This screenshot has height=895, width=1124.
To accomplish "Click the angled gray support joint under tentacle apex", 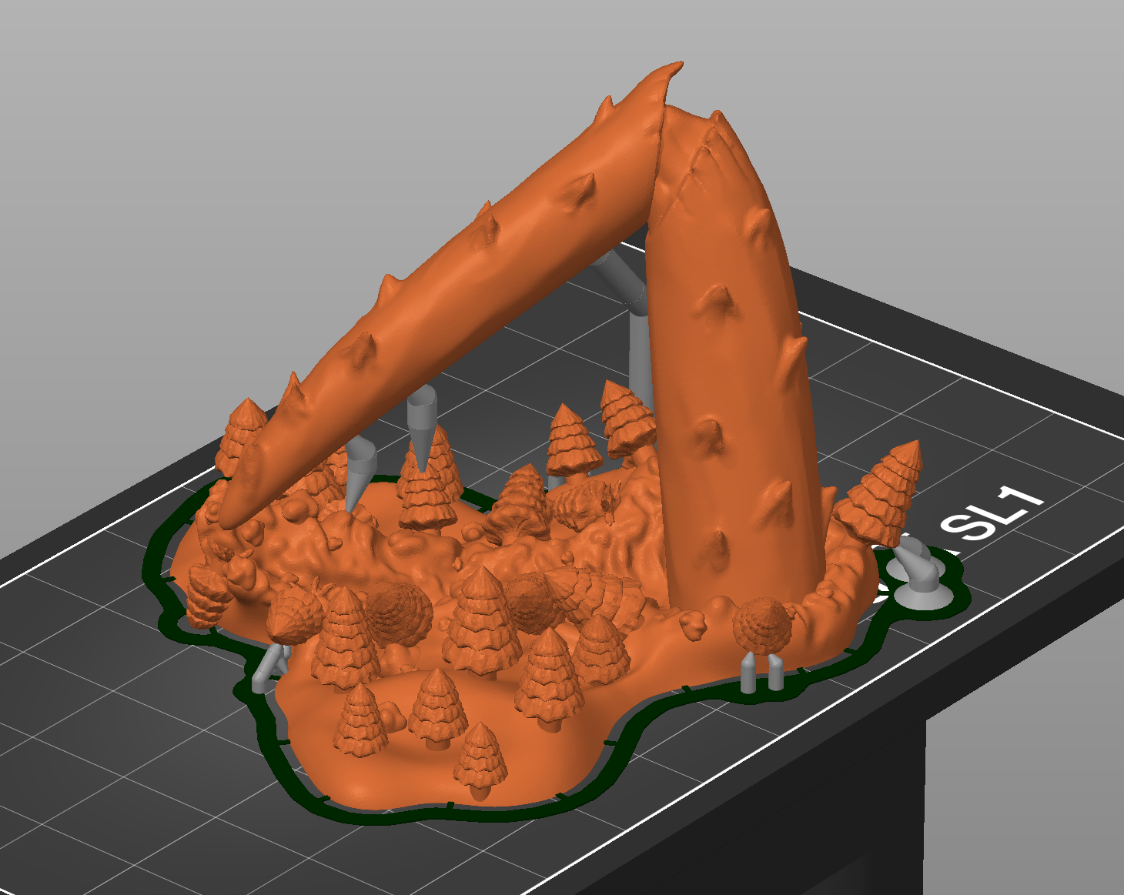I will point(622,282).
